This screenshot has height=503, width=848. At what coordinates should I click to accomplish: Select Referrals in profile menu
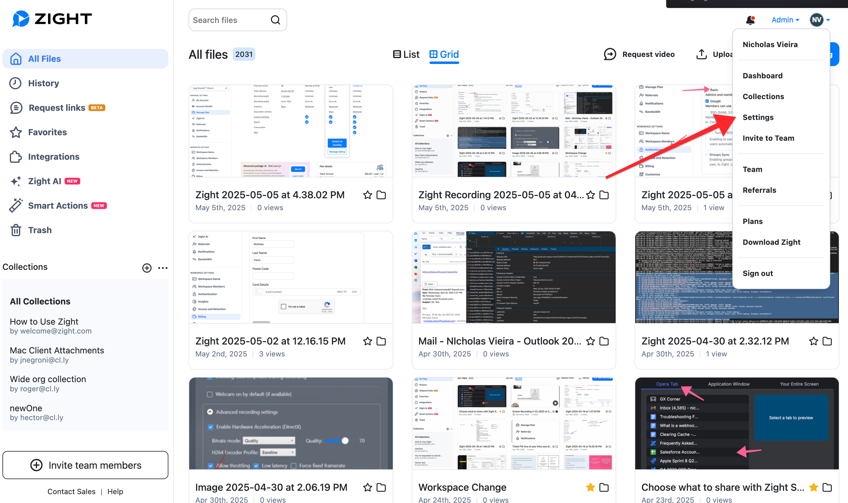point(760,190)
